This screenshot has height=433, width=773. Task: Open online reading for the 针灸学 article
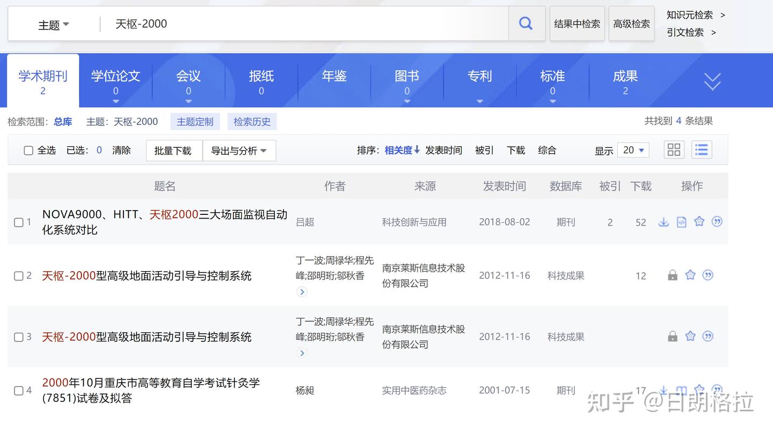click(681, 390)
